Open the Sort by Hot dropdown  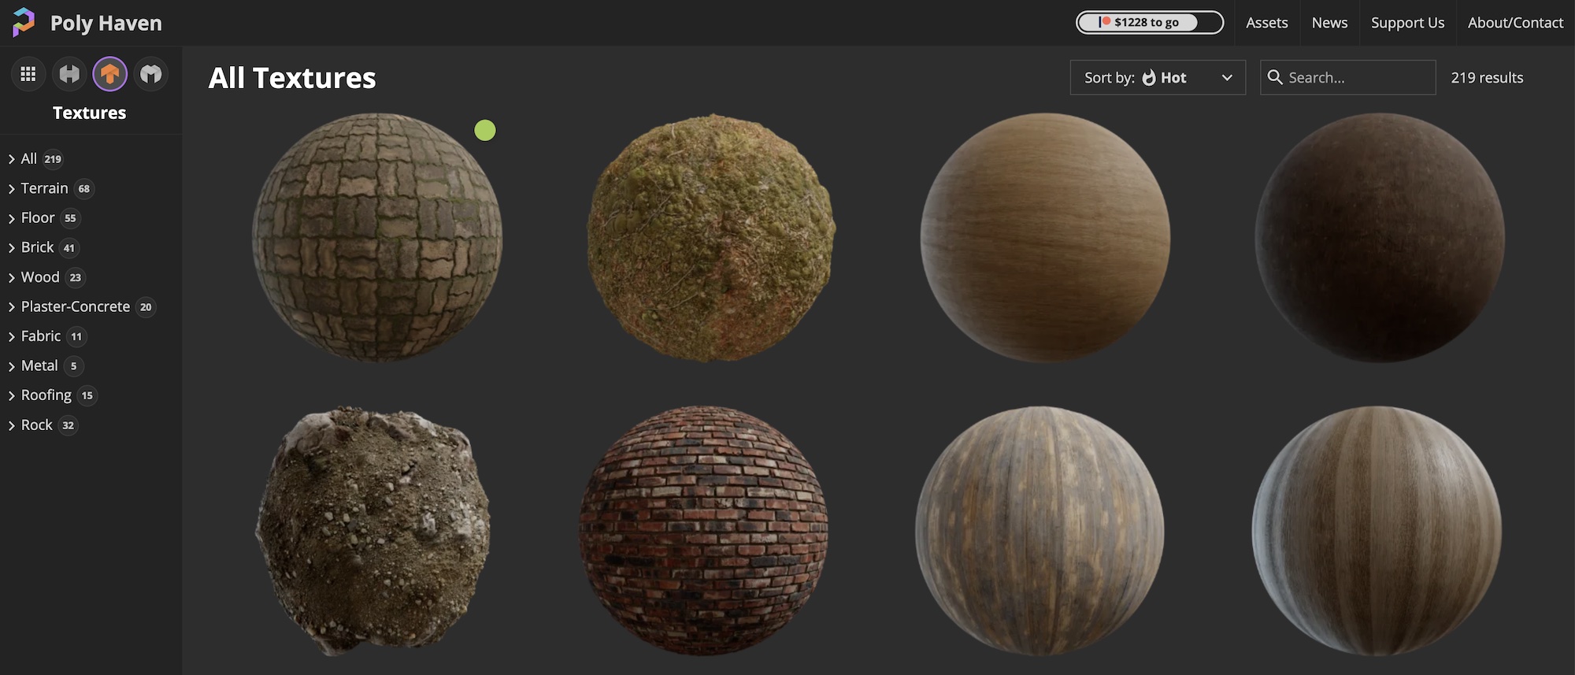click(x=1157, y=77)
